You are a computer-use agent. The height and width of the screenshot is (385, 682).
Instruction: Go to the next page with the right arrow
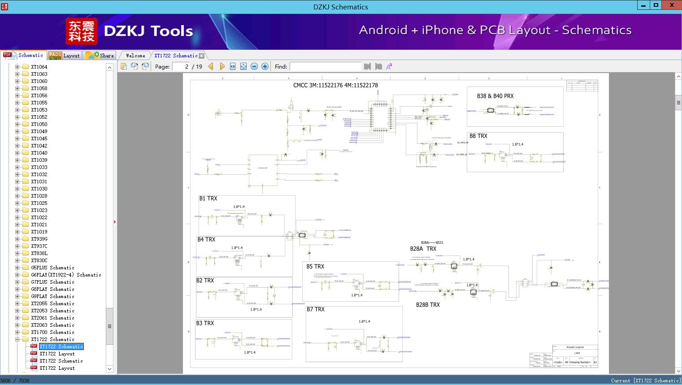[x=222, y=66]
